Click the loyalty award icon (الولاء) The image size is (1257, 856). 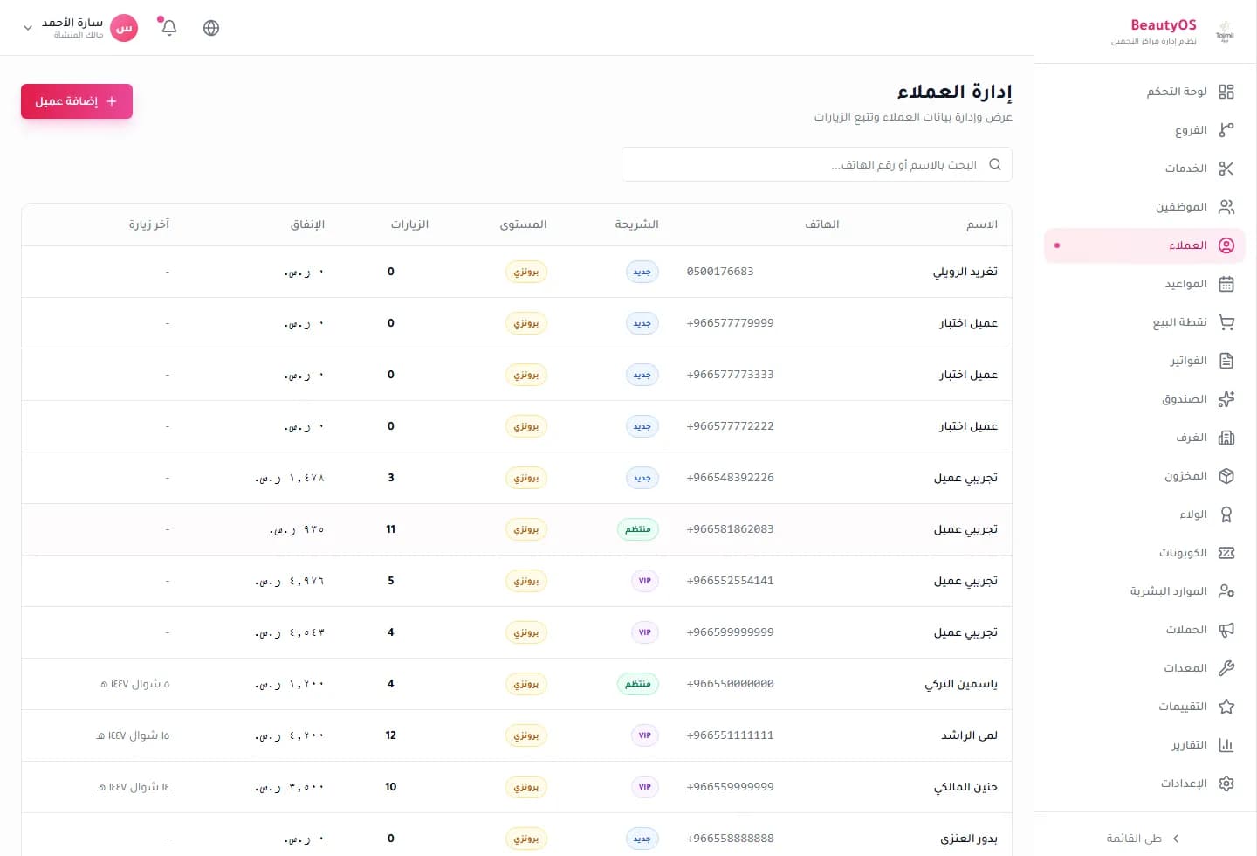pyautogui.click(x=1226, y=514)
